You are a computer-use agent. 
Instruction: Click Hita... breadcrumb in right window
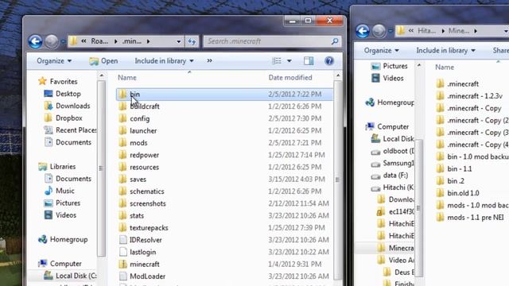[x=426, y=31]
